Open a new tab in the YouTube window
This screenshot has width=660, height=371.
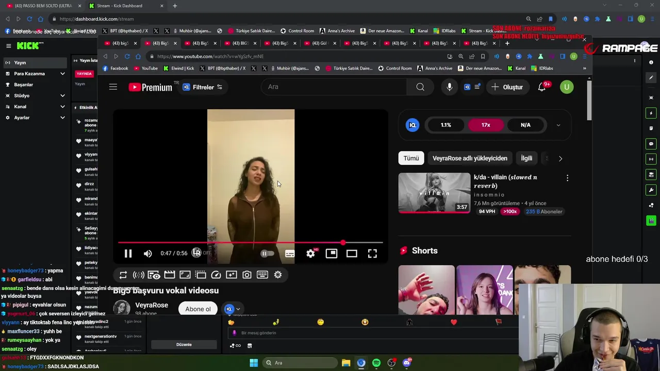click(x=507, y=43)
